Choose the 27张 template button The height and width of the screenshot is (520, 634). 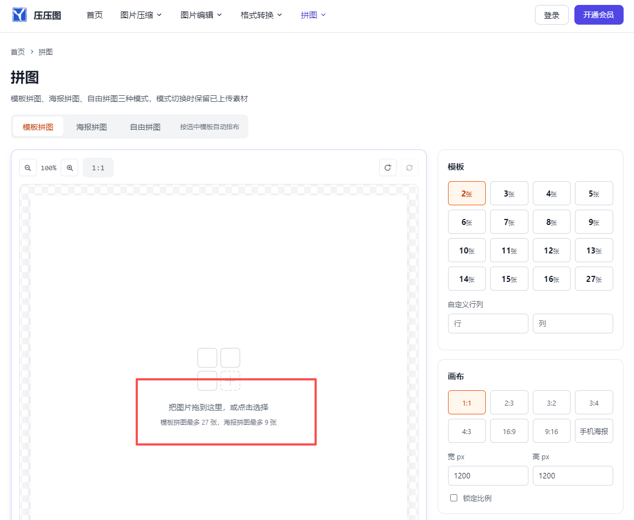coord(594,279)
